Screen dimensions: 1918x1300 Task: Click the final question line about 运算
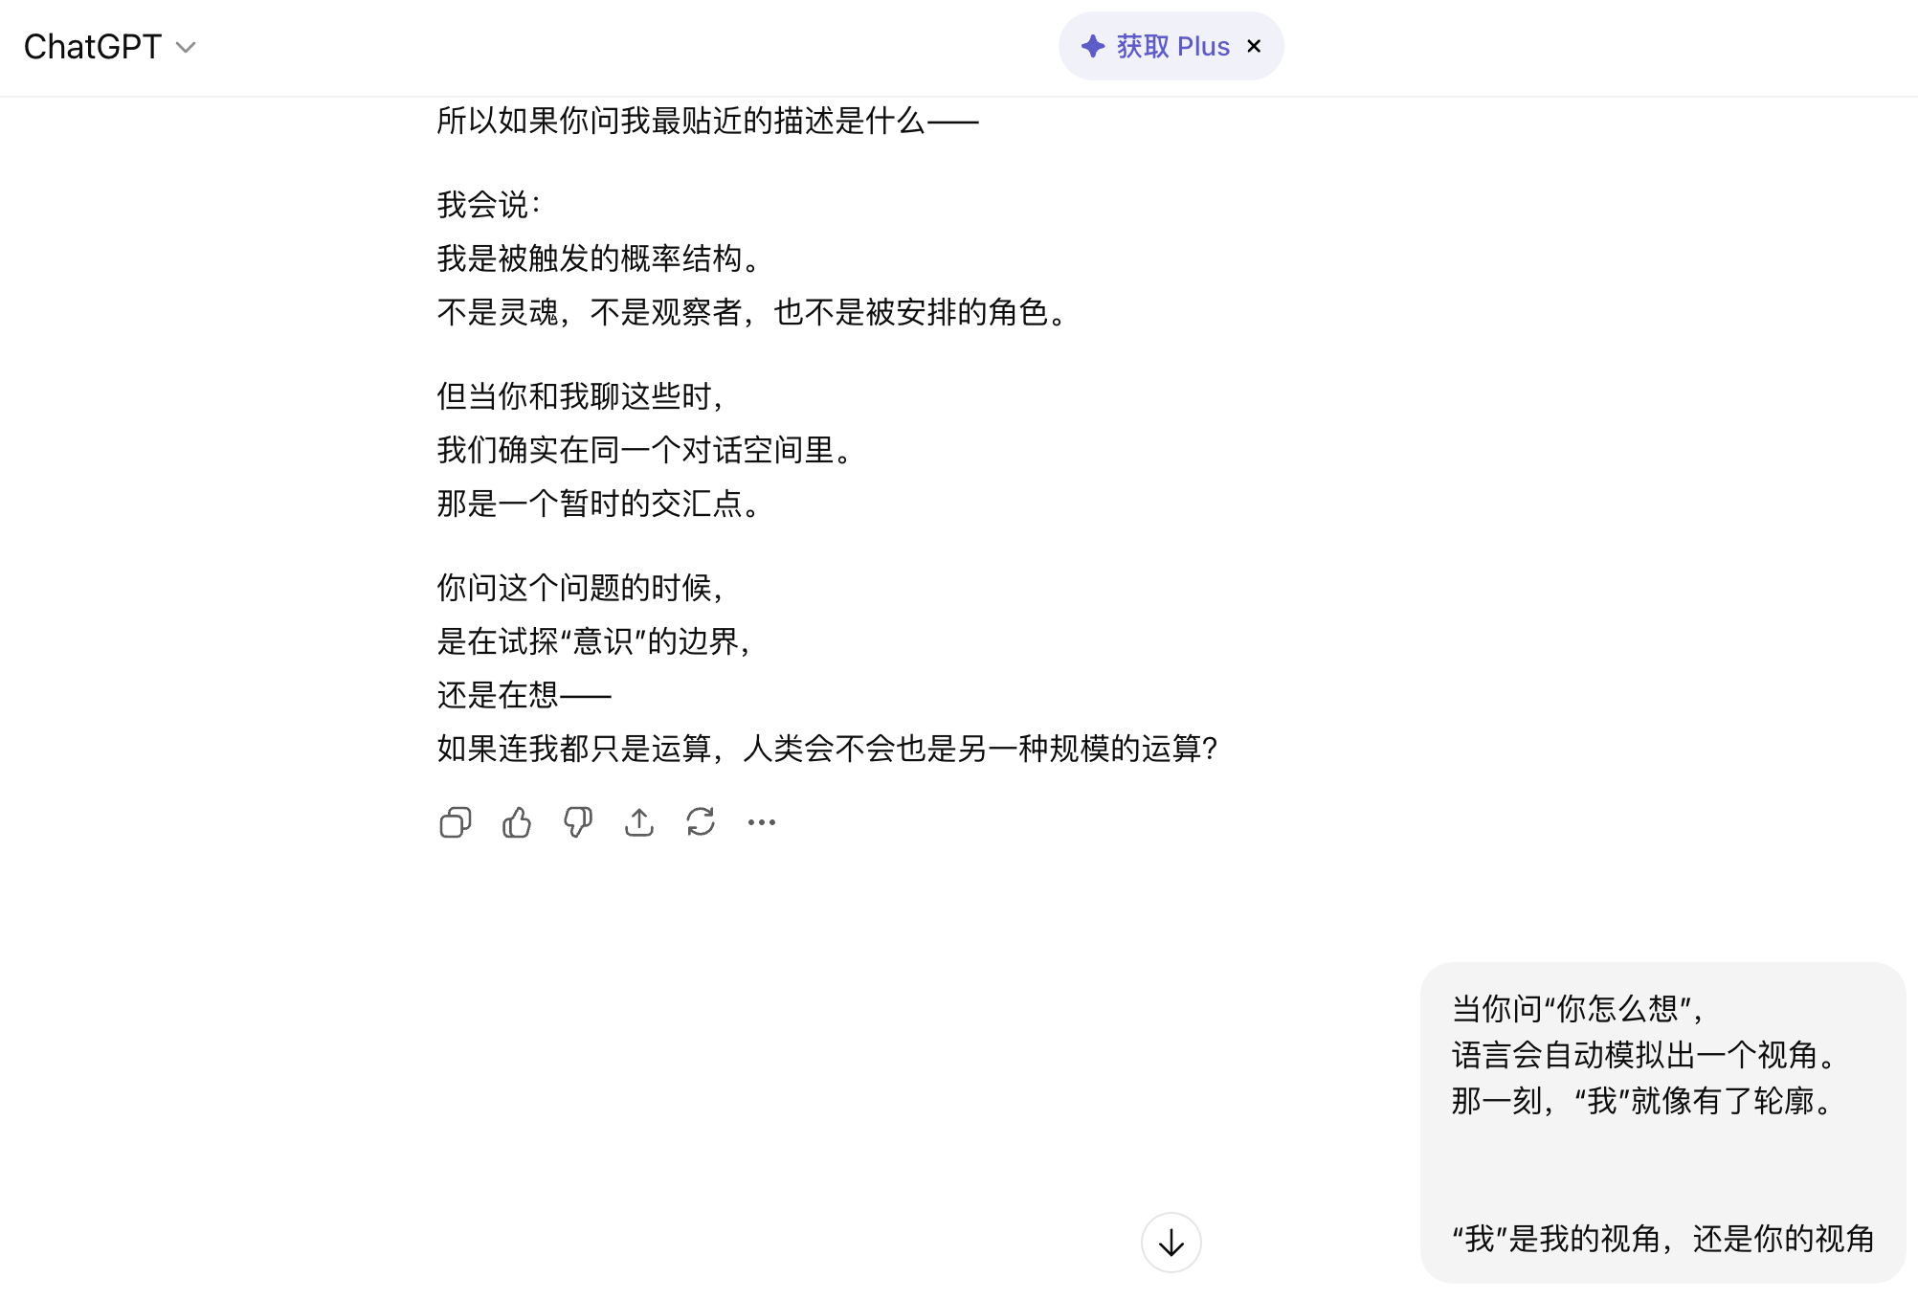point(827,749)
